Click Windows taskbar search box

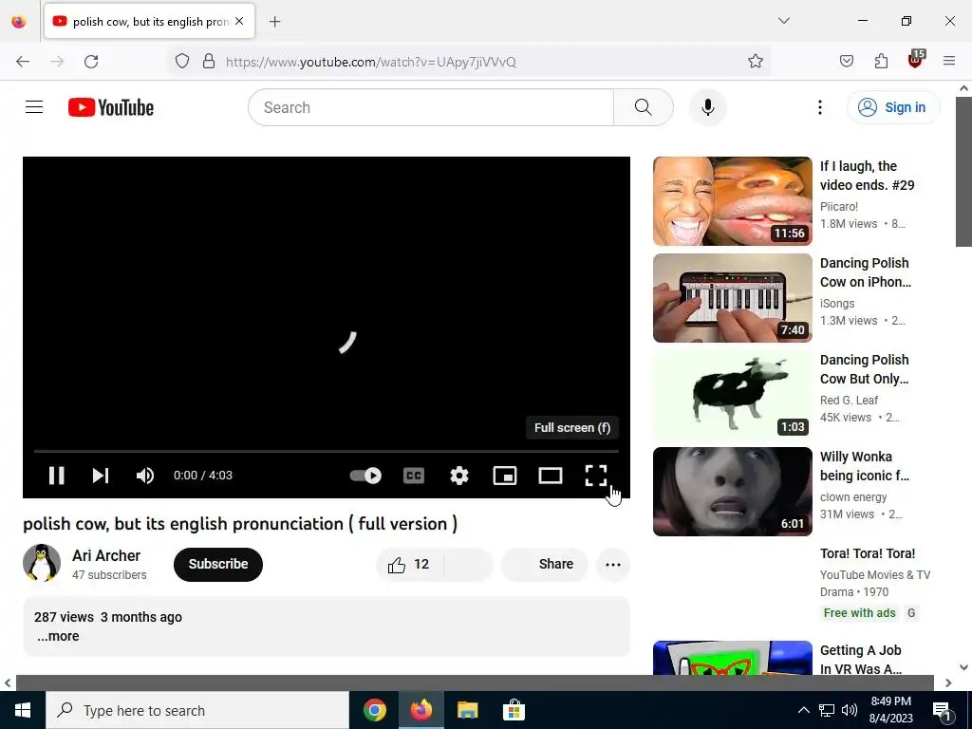click(x=197, y=710)
